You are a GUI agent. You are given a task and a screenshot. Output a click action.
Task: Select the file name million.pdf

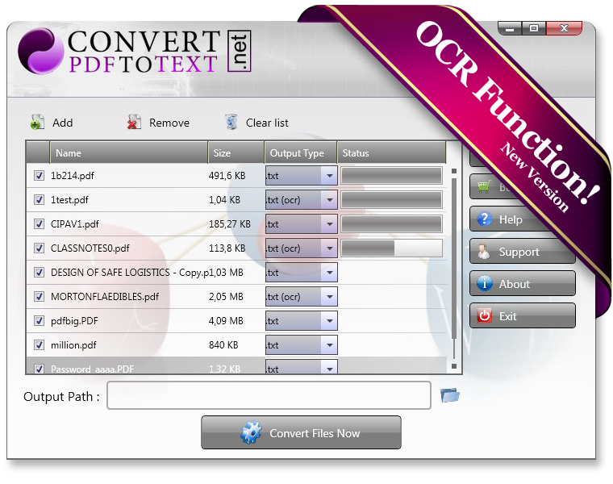pyautogui.click(x=73, y=345)
